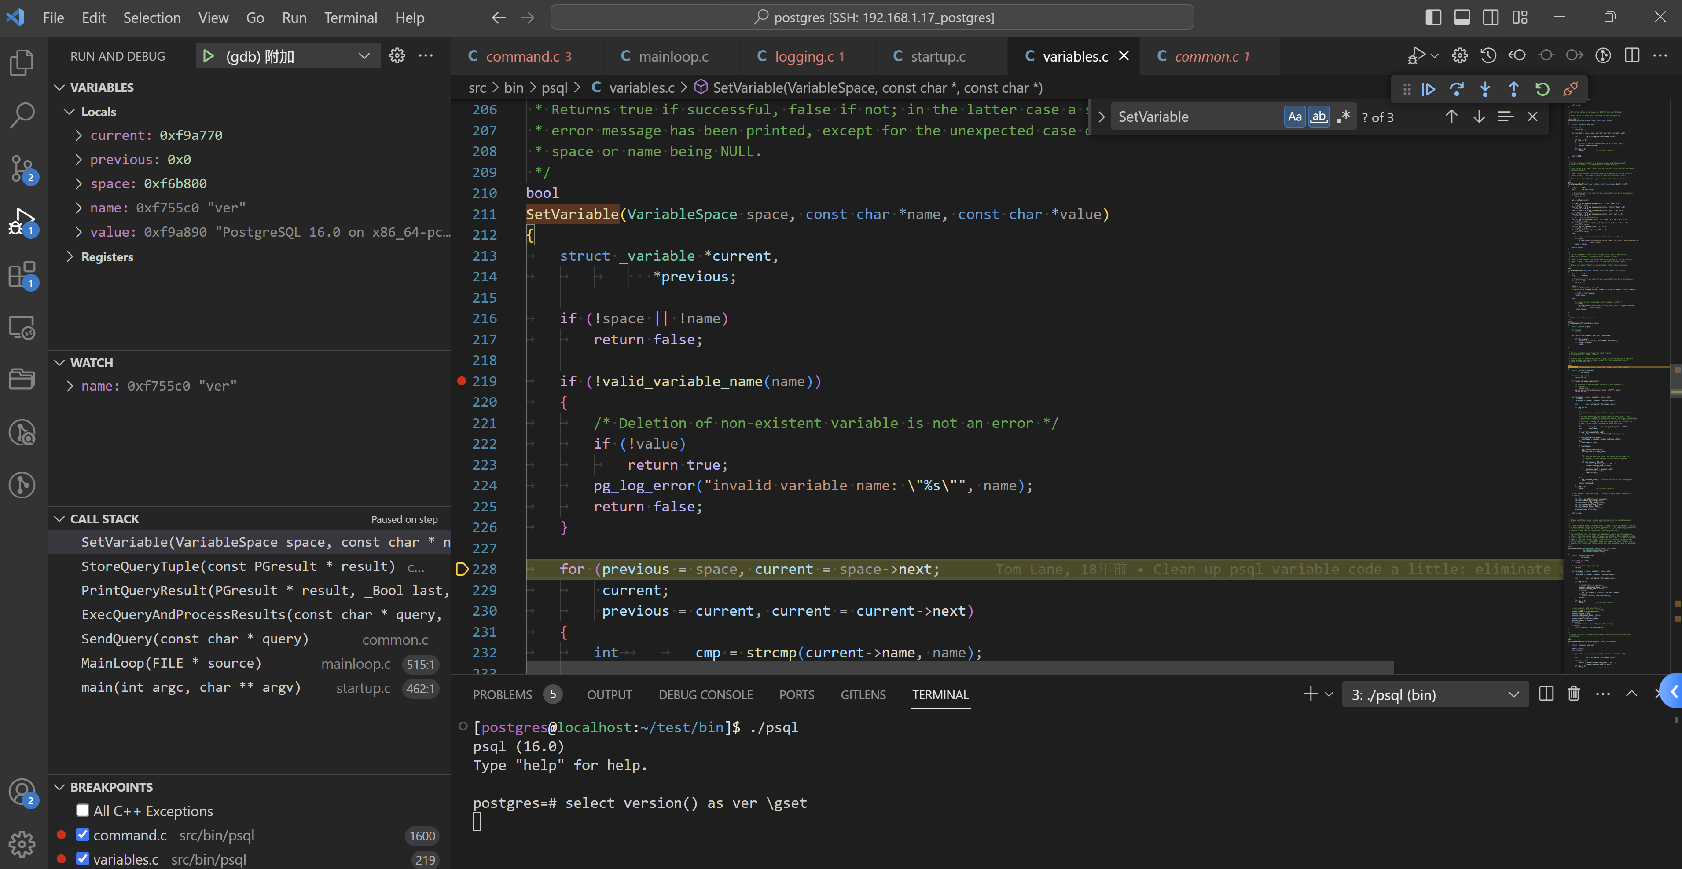Click the debug Step Into icon
The height and width of the screenshot is (869, 1682).
pyautogui.click(x=1485, y=89)
